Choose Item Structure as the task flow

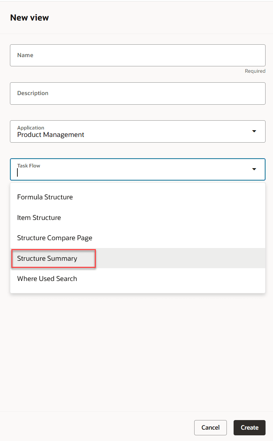[39, 217]
